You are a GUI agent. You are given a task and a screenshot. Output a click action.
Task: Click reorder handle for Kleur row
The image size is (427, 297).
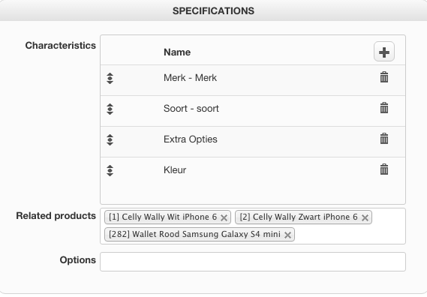(110, 171)
